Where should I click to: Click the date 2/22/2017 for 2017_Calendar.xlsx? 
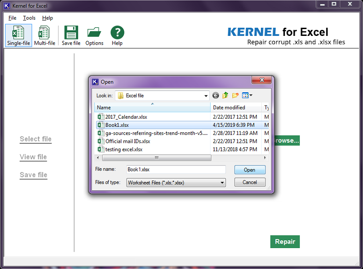coord(235,117)
